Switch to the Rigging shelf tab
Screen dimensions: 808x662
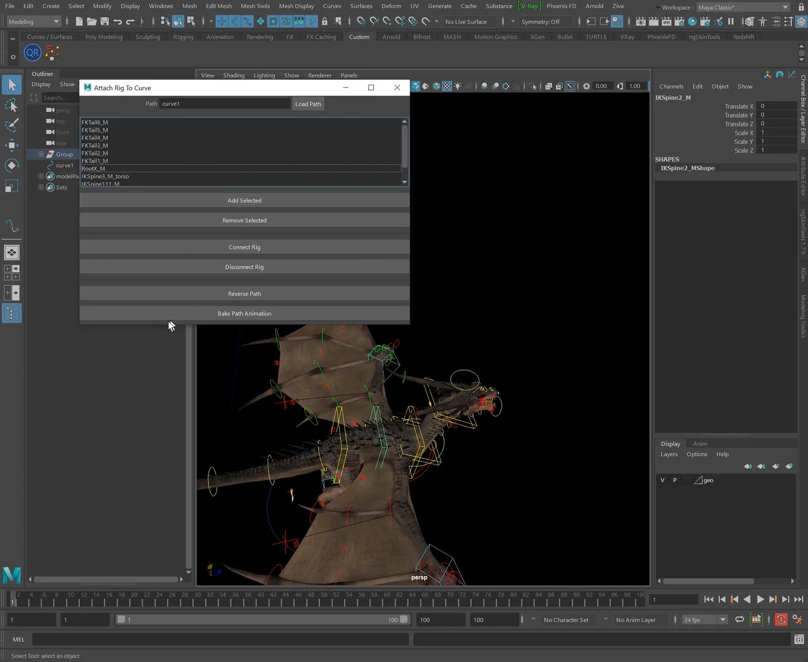pyautogui.click(x=183, y=37)
